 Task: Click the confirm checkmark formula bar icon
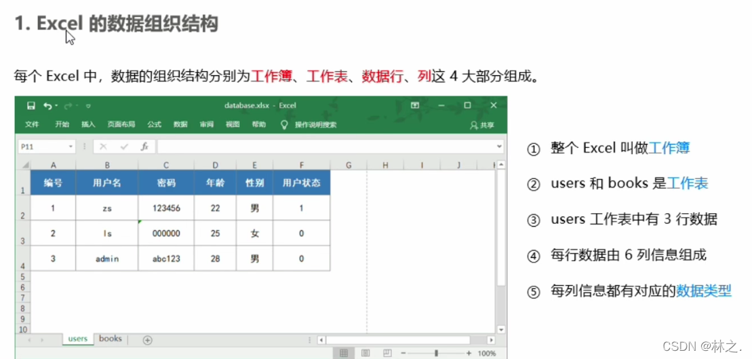(x=124, y=147)
